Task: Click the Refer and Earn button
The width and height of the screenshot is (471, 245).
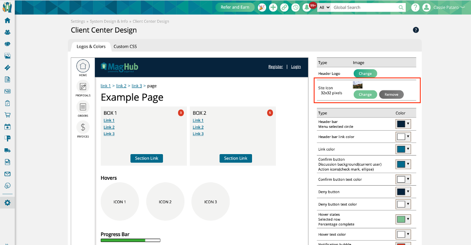Action: (235, 7)
